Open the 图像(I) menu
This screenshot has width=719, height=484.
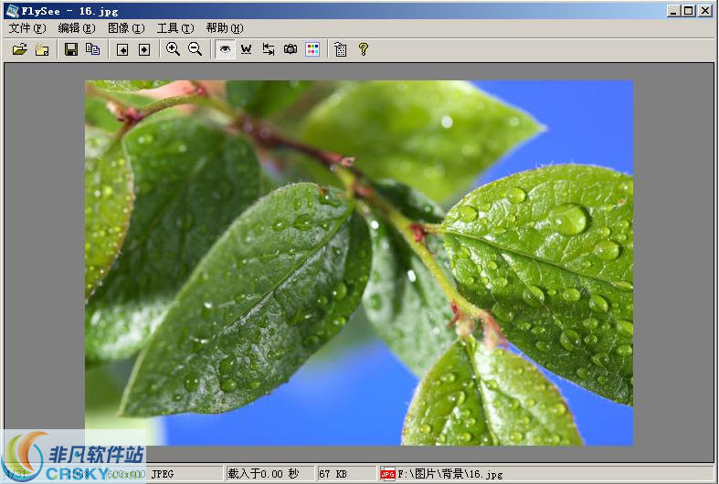126,28
